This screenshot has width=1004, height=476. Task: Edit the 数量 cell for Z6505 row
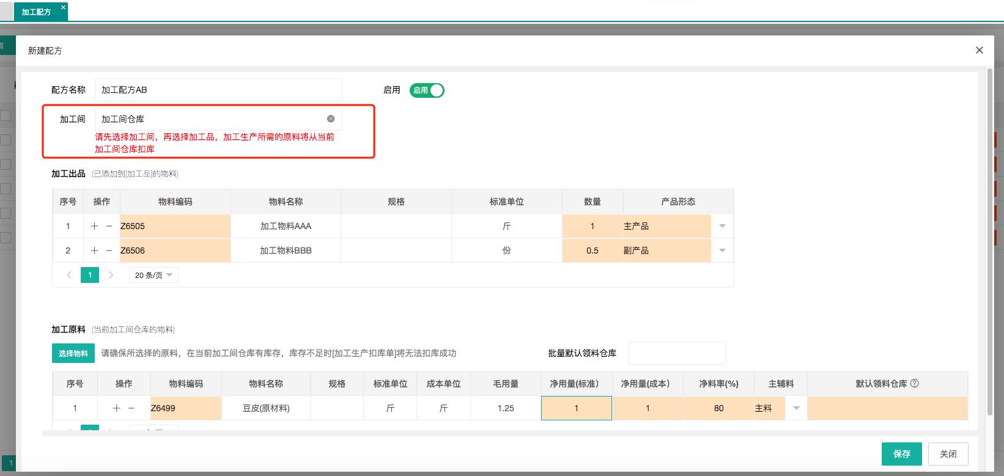pos(592,226)
